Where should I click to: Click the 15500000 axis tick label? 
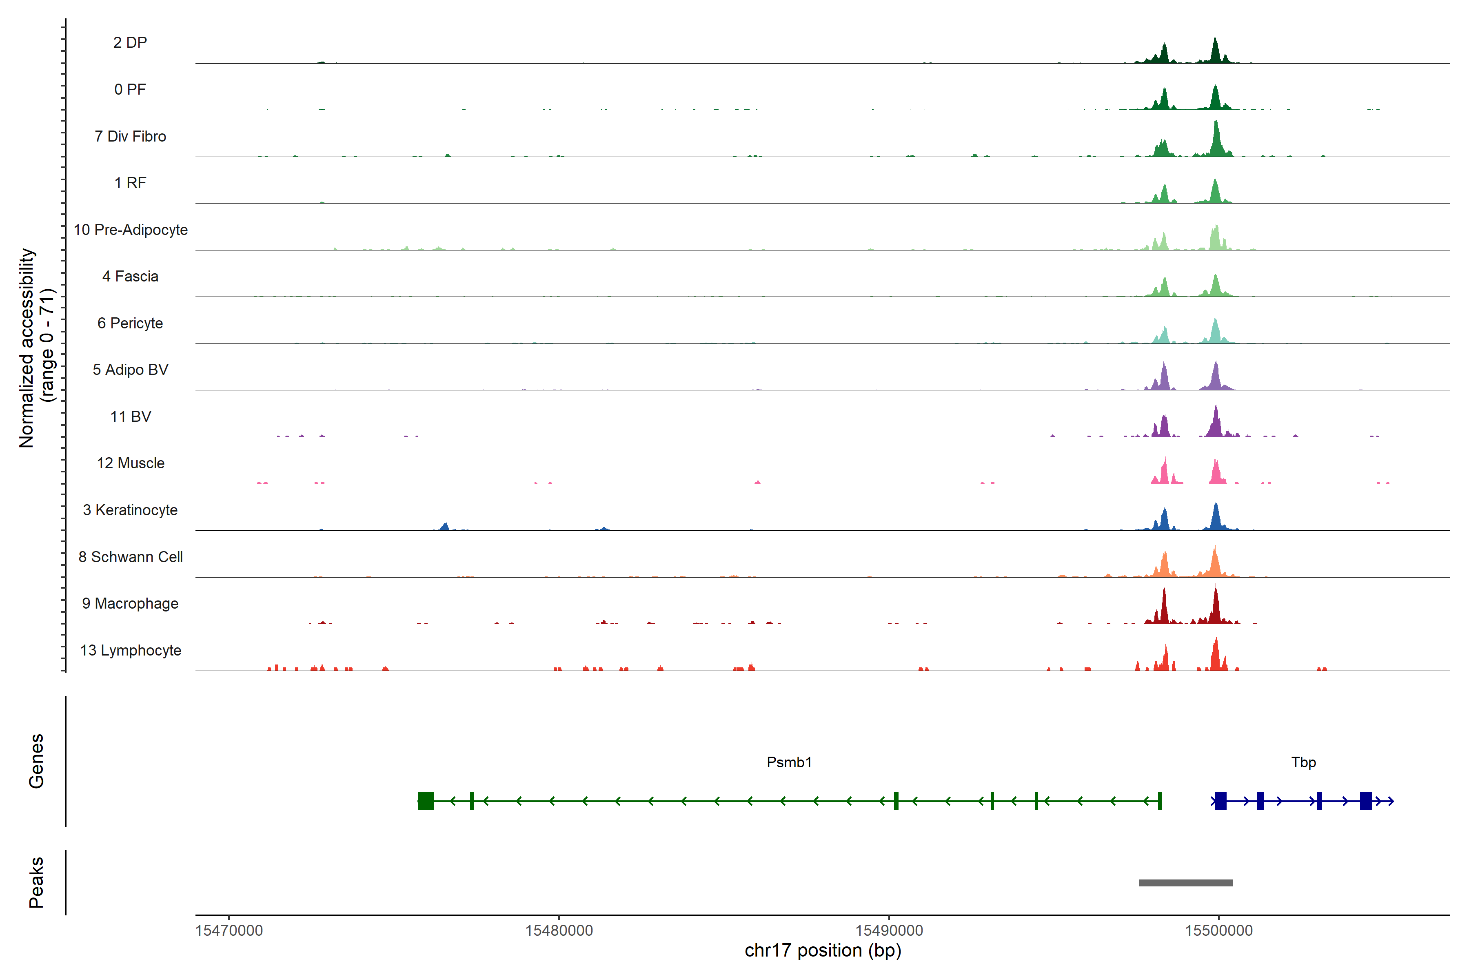(1218, 931)
